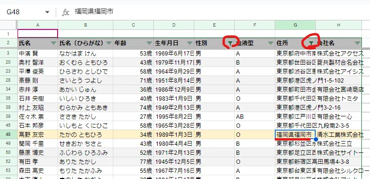Select column H header

(339, 25)
